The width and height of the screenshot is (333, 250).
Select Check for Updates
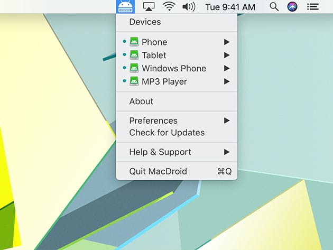click(166, 133)
